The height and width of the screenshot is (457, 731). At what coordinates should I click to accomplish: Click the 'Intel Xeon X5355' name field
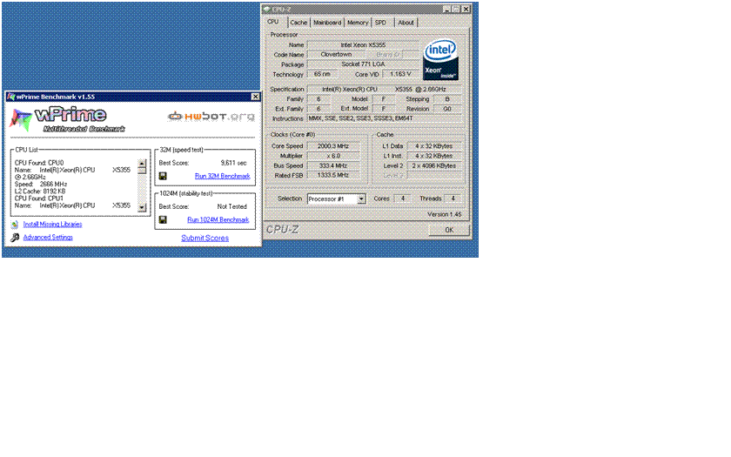click(x=363, y=45)
